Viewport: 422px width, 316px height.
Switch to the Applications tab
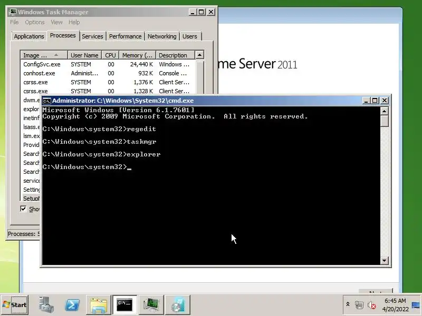[x=29, y=36]
